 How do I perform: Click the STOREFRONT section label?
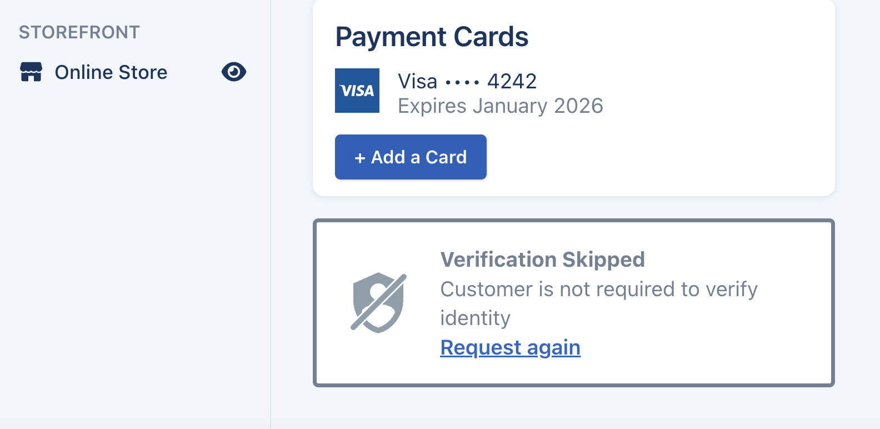(x=79, y=32)
